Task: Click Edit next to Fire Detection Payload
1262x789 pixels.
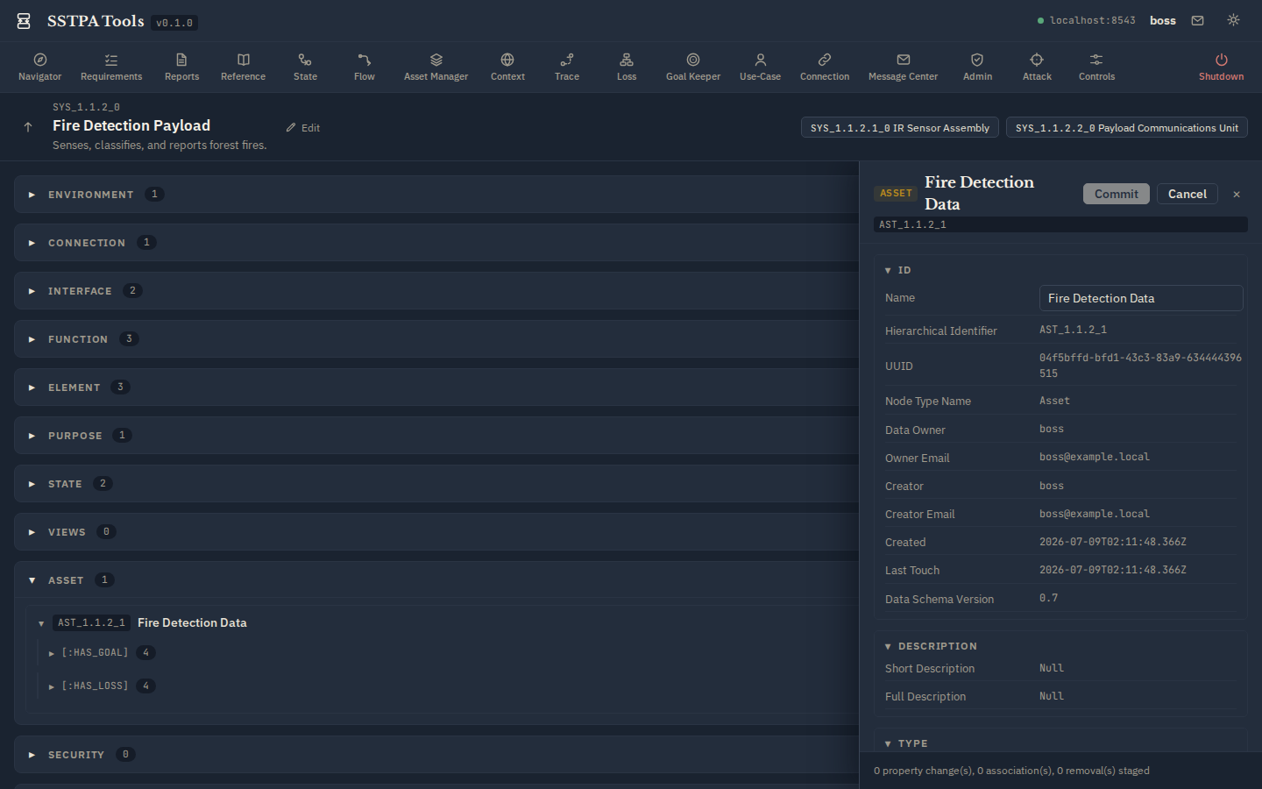Action: tap(303, 128)
